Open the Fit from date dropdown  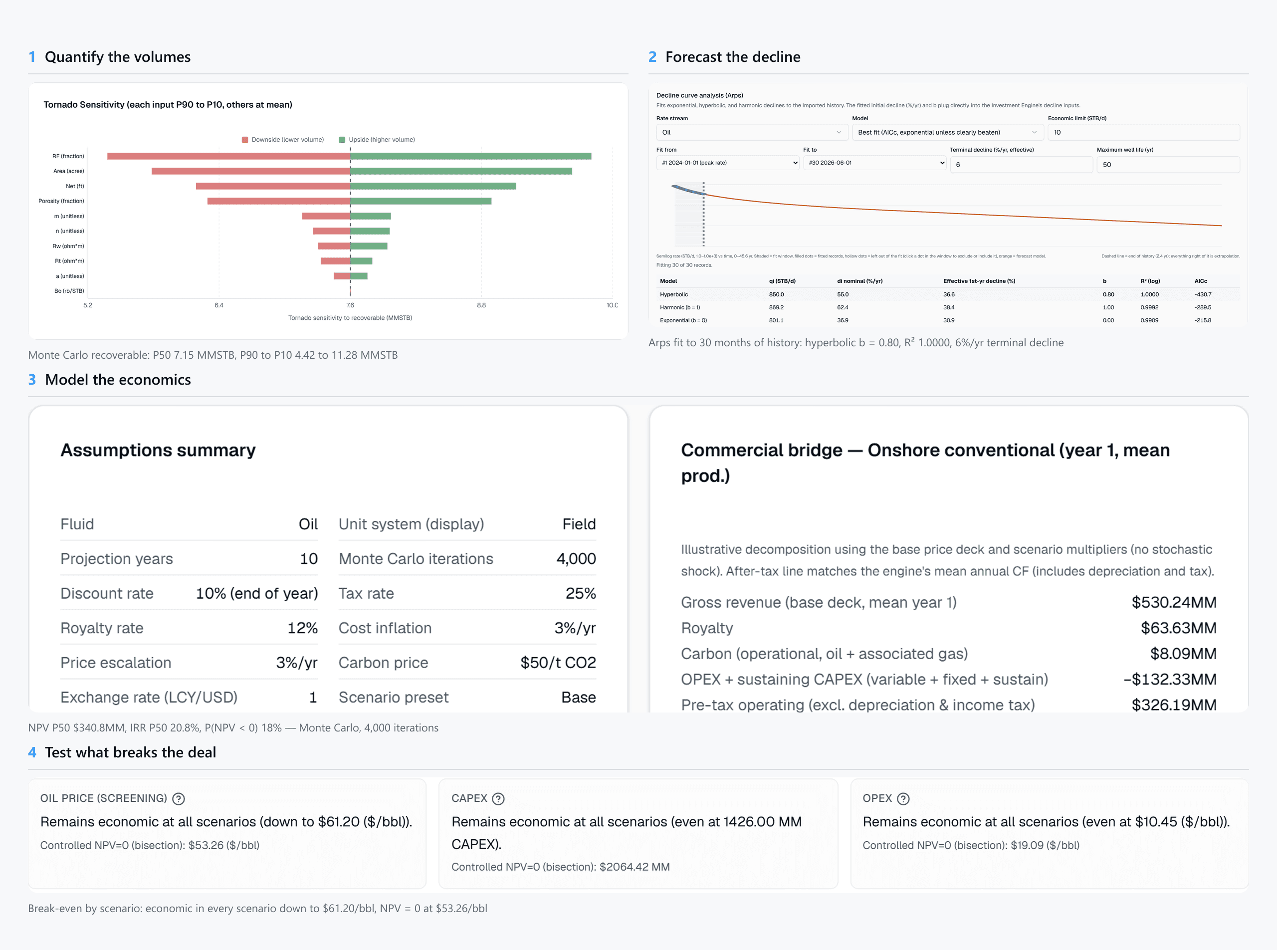[x=727, y=163]
